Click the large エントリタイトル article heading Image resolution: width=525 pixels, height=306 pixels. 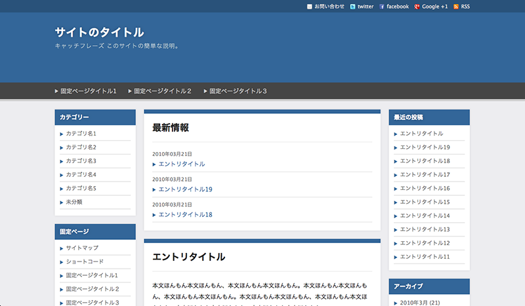click(x=188, y=257)
